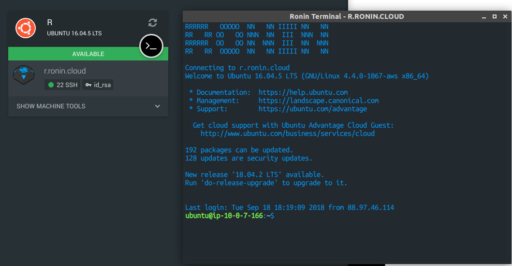This screenshot has height=266, width=512.
Task: Click 'Get cloud support' line in terminal
Action: click(x=293, y=125)
